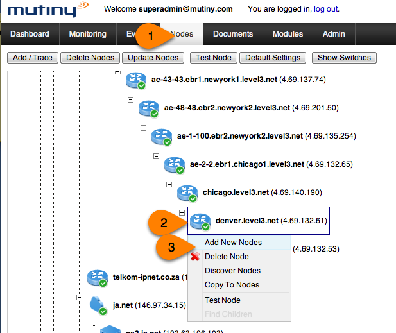This screenshot has width=396, height=333.
Task: Click the router icon for ae-48-48.ebr2.newyork2.level3.net
Action: point(149,109)
